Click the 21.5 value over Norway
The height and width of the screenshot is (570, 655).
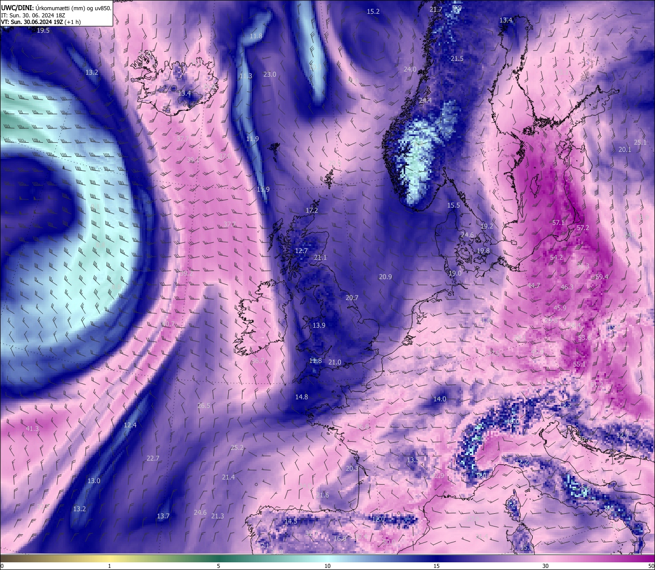coord(457,59)
